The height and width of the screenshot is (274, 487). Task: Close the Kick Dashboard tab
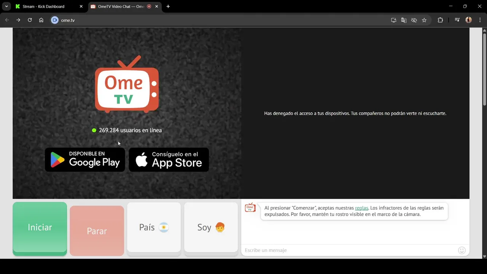(x=81, y=6)
